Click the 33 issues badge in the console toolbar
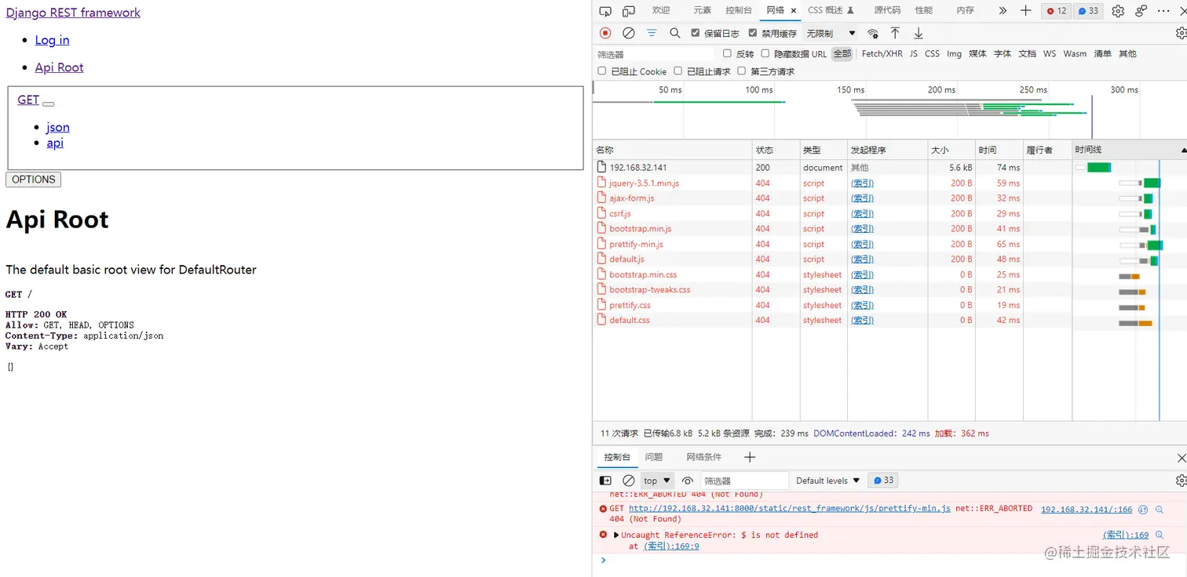Screen dimensions: 1187x577 pos(884,481)
